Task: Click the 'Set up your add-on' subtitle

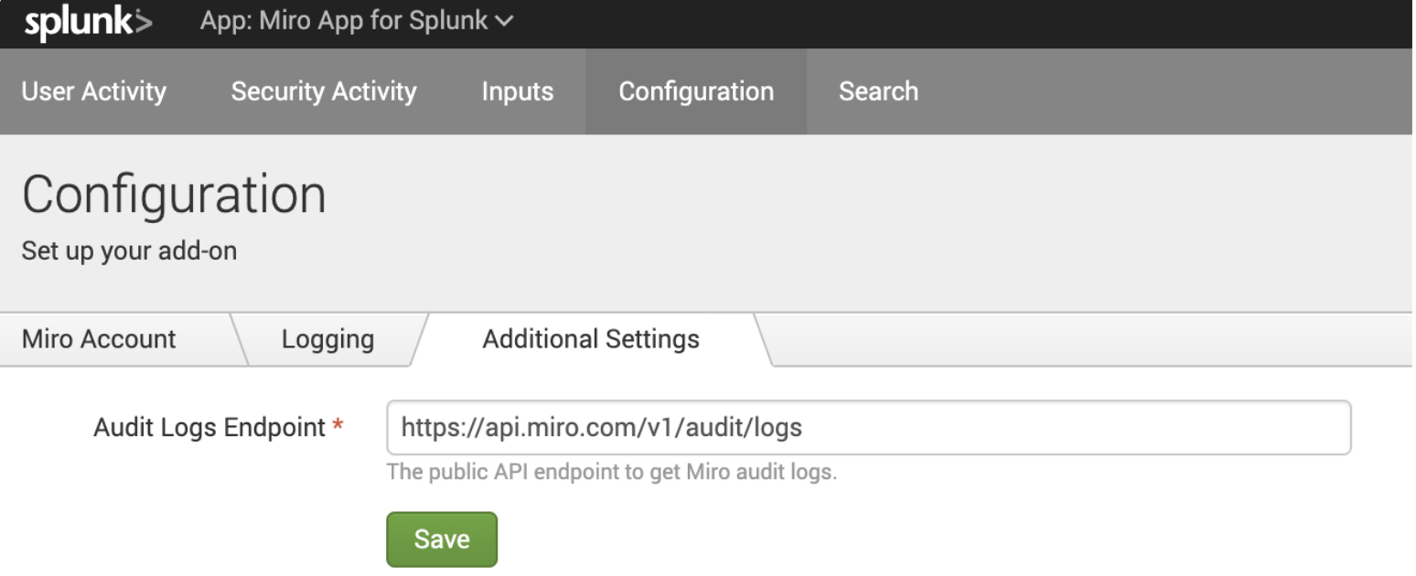Action: (129, 251)
